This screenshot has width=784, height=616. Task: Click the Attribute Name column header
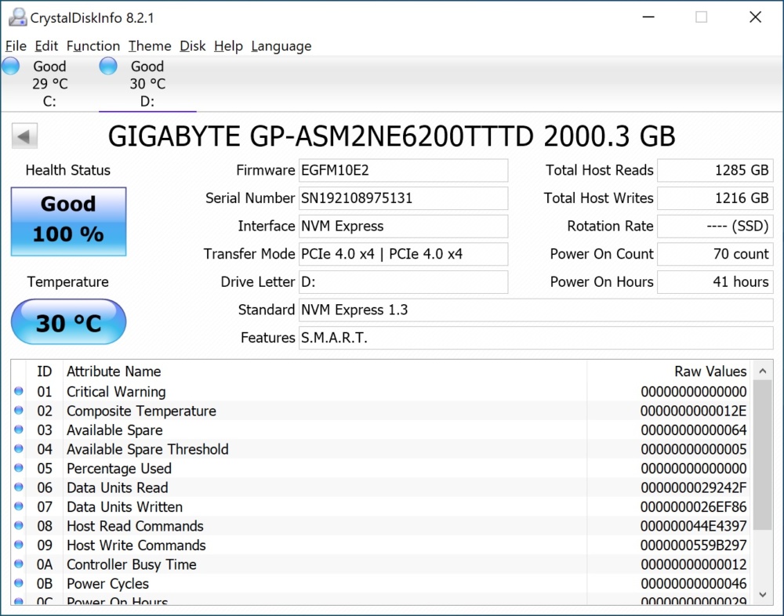click(x=114, y=371)
